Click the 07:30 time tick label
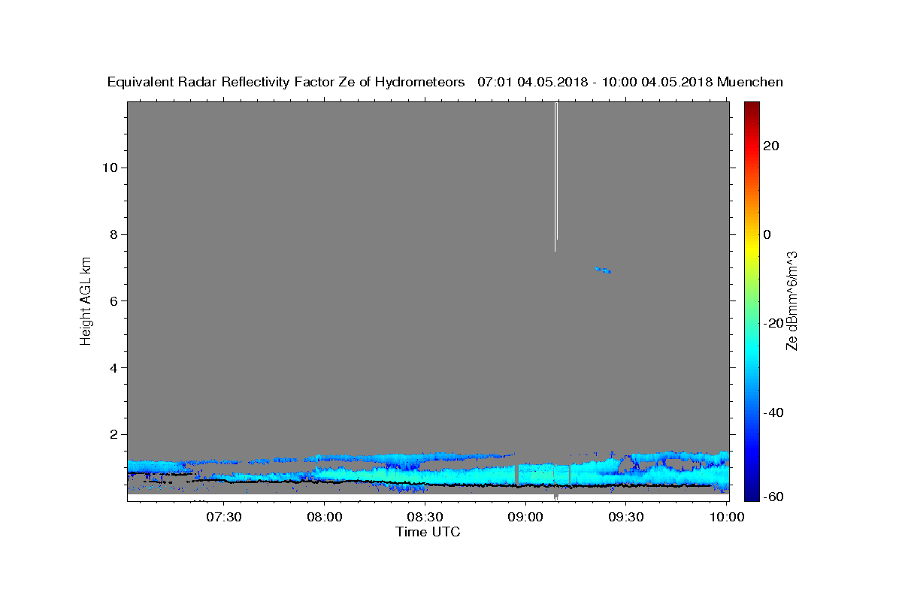Viewport: 902px width, 601px height. coord(224,518)
